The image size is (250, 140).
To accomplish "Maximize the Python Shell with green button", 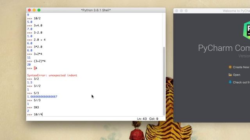I will [39, 10].
